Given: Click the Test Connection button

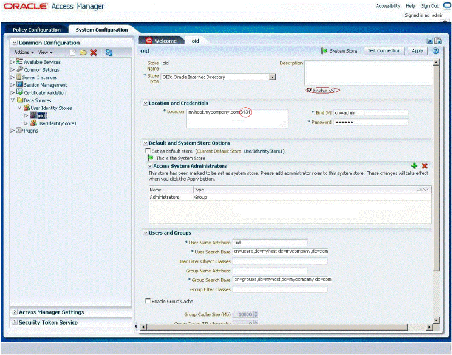Looking at the screenshot, I should [384, 50].
